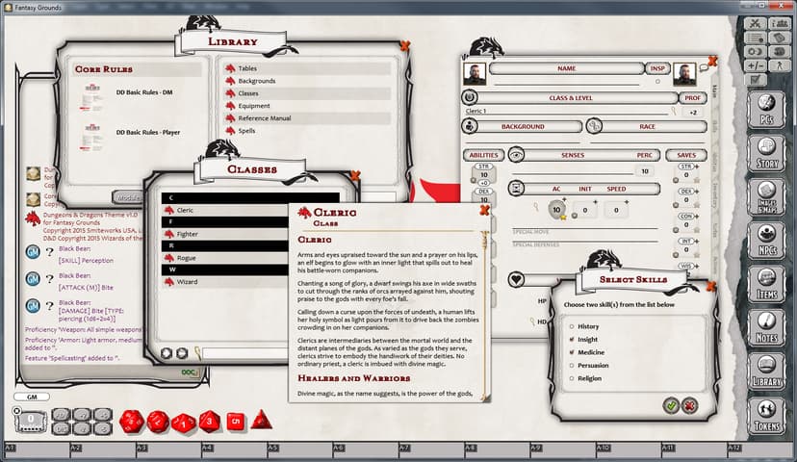The height and width of the screenshot is (462, 797).
Task: Open the Library sidebar button
Action: [x=766, y=371]
